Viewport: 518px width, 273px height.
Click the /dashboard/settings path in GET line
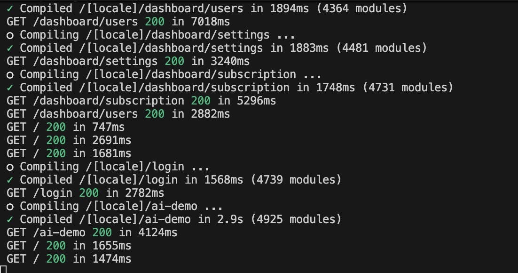click(95, 61)
